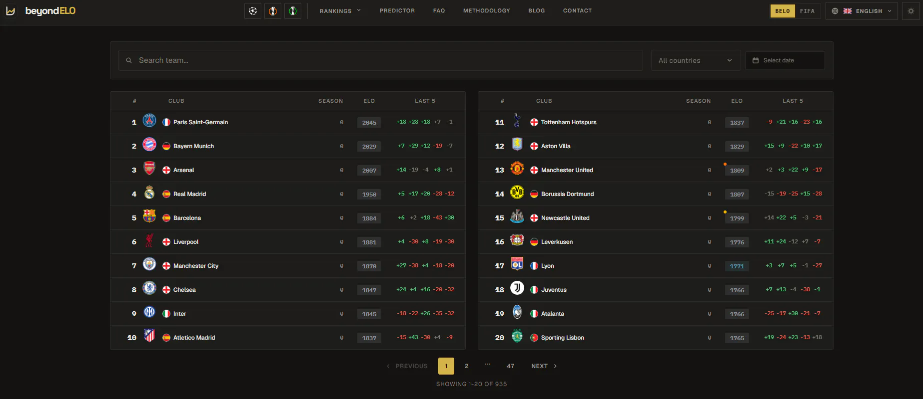Open the Contact page
923x399 pixels.
pos(577,10)
